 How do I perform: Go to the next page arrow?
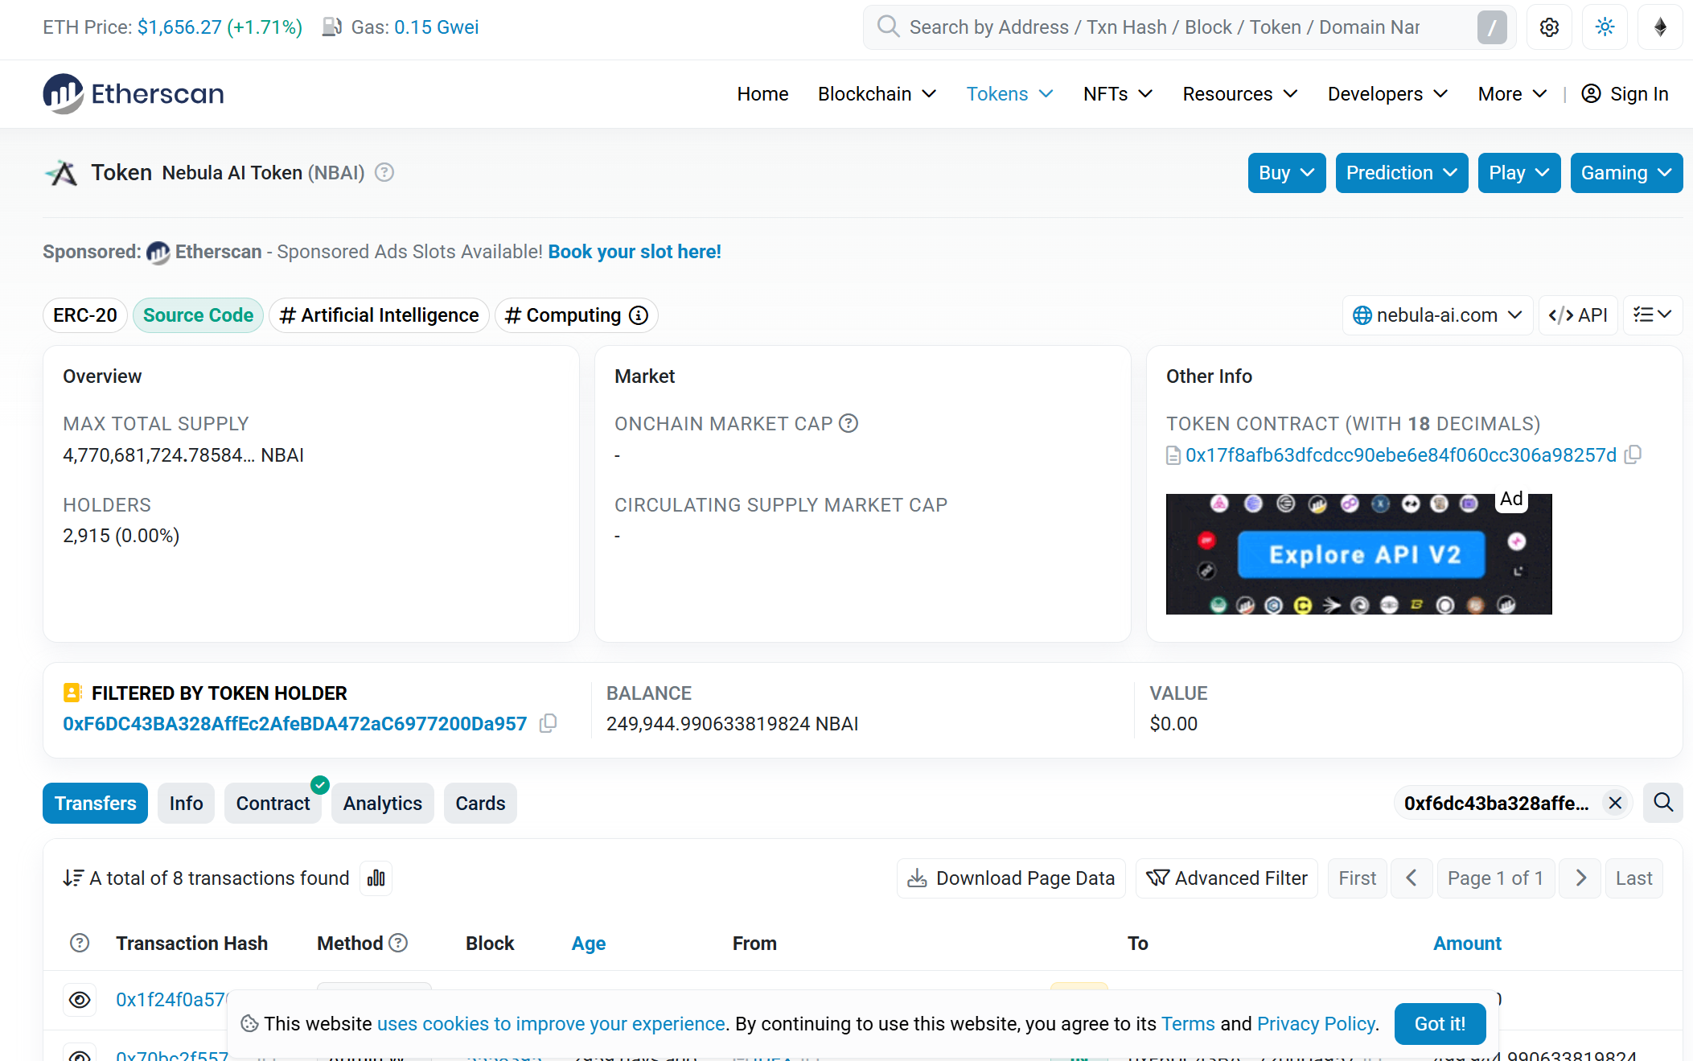(x=1581, y=878)
